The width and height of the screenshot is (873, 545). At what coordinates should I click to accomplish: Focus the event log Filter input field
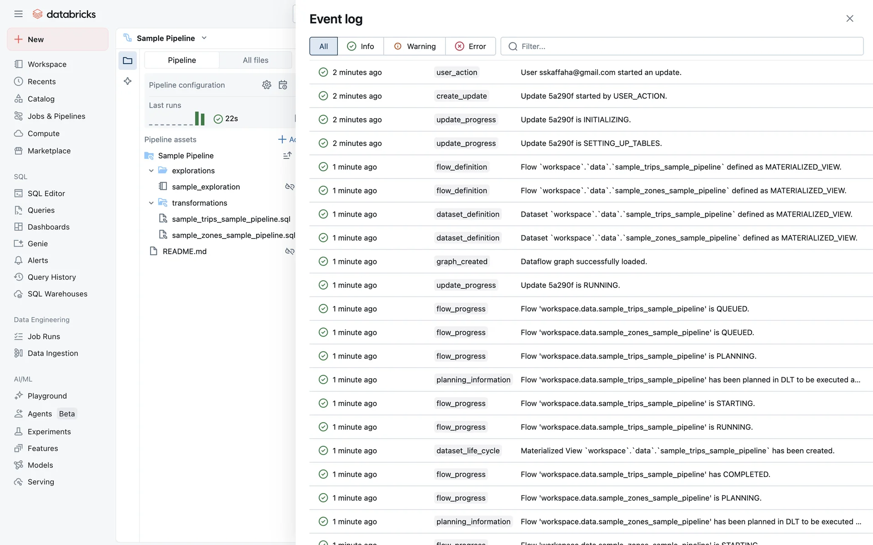682,46
